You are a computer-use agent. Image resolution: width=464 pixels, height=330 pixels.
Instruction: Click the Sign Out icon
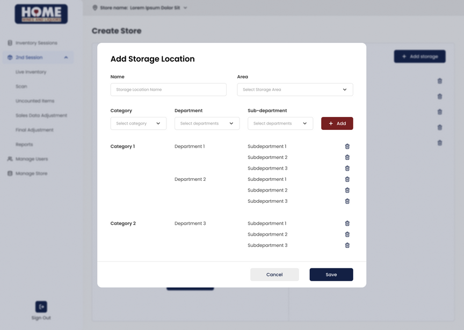(41, 306)
